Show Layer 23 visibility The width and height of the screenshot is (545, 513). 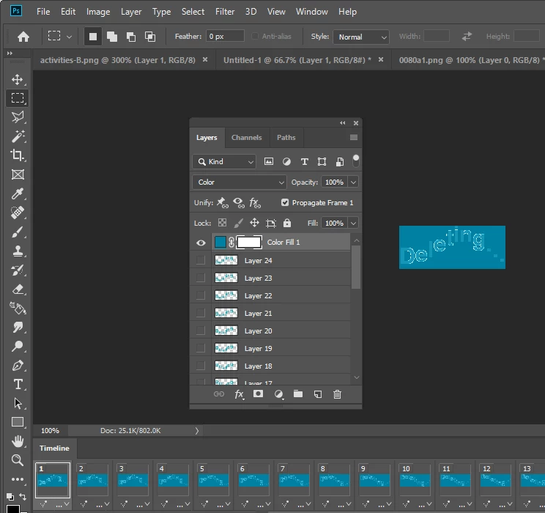201,278
